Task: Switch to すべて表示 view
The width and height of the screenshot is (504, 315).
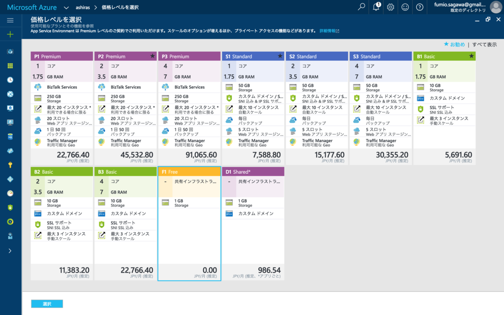Action: coord(484,44)
